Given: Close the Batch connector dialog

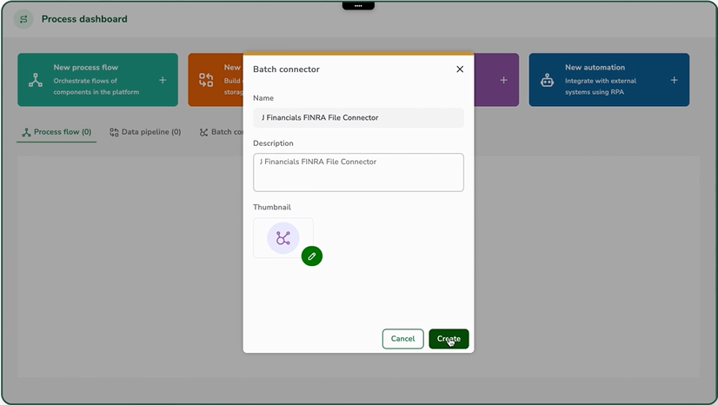Looking at the screenshot, I should pos(460,70).
